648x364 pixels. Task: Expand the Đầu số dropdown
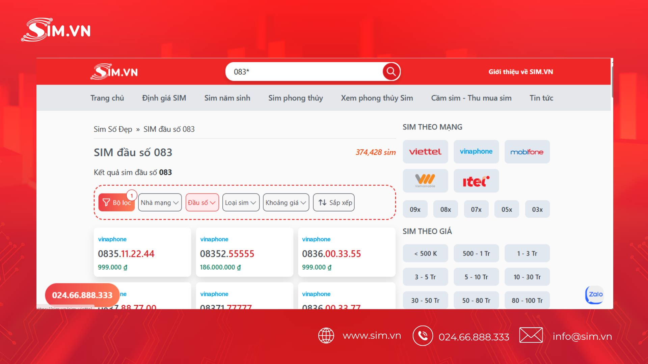coord(202,203)
